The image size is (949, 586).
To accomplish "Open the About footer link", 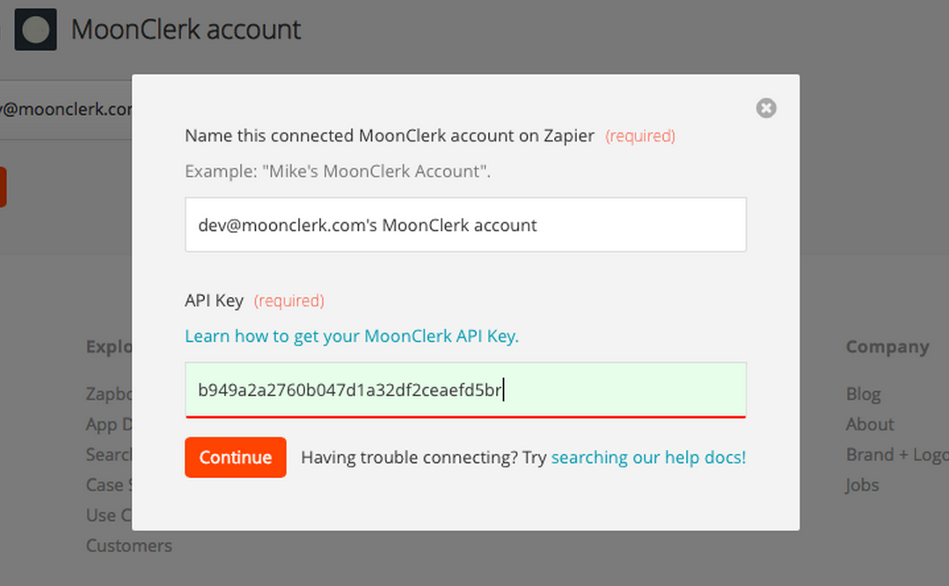I will (x=870, y=424).
